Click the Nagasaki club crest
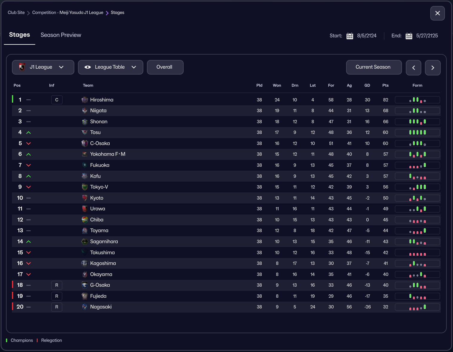 (x=85, y=307)
